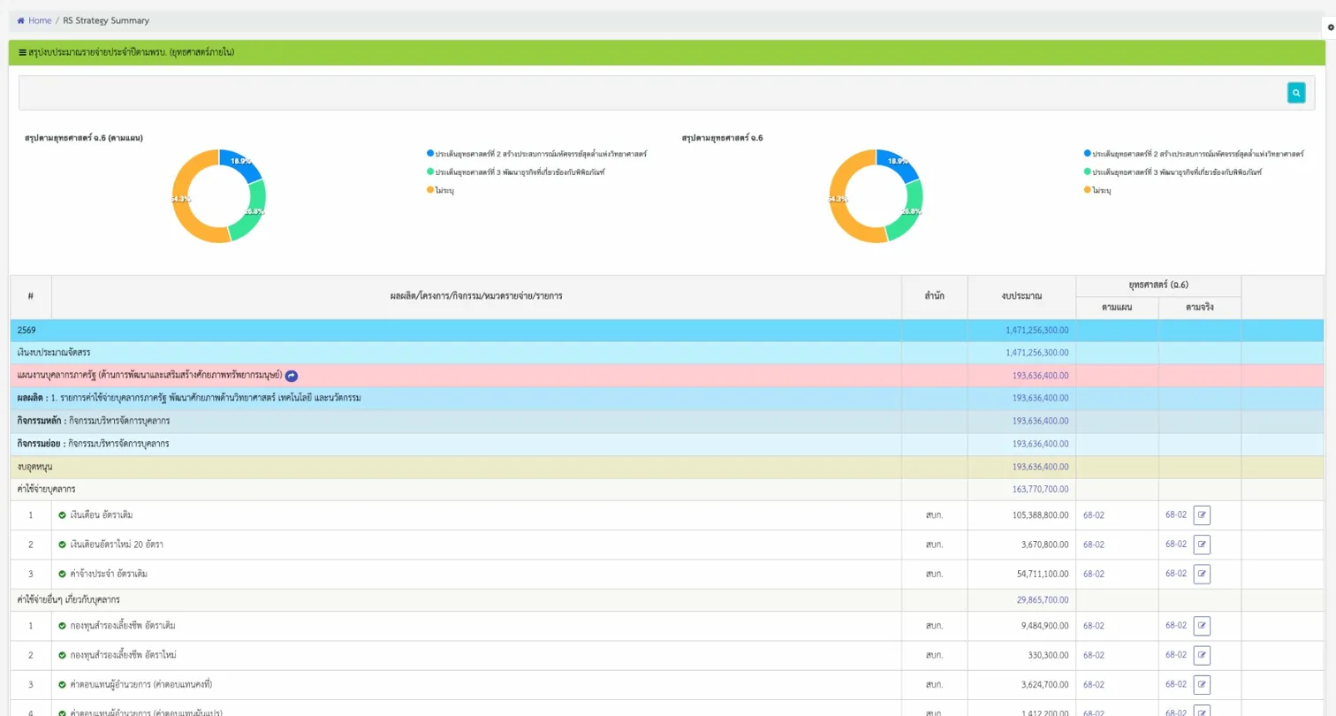This screenshot has height=716, width=1336.
Task: Click the กิจกรรมย่อย row
Action: click(x=667, y=444)
